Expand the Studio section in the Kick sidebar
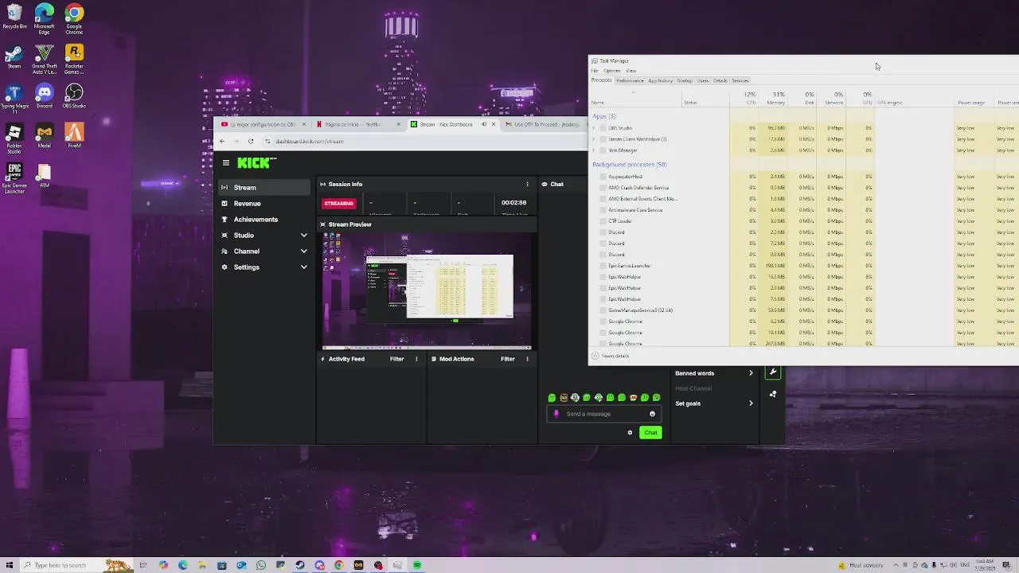The height and width of the screenshot is (573, 1019). (x=303, y=236)
